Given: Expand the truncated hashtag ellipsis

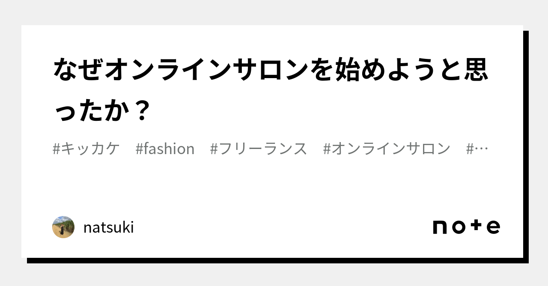Looking at the screenshot, I should [x=478, y=149].
